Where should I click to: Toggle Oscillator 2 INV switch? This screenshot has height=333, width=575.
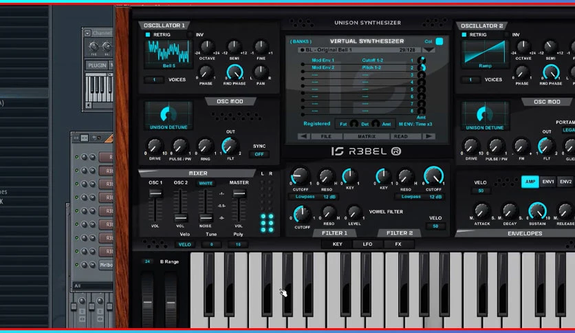506,35
